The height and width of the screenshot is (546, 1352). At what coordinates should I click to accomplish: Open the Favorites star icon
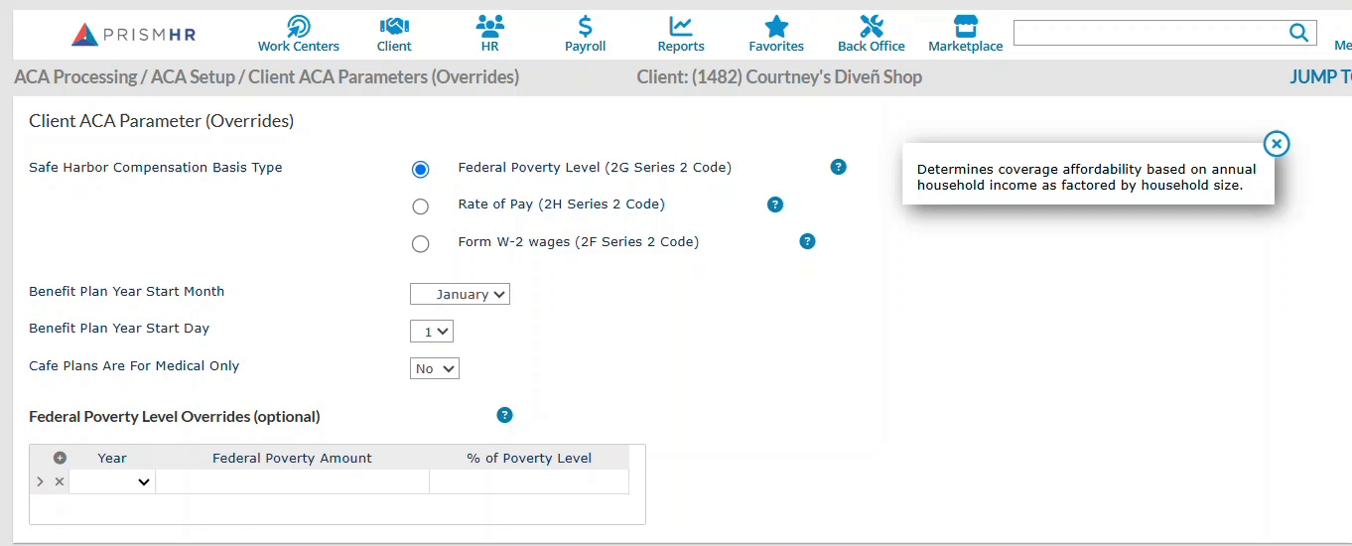click(776, 27)
